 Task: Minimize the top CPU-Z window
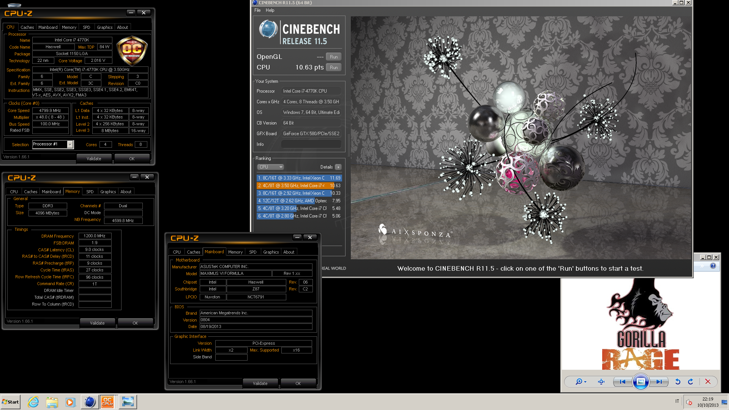131,13
